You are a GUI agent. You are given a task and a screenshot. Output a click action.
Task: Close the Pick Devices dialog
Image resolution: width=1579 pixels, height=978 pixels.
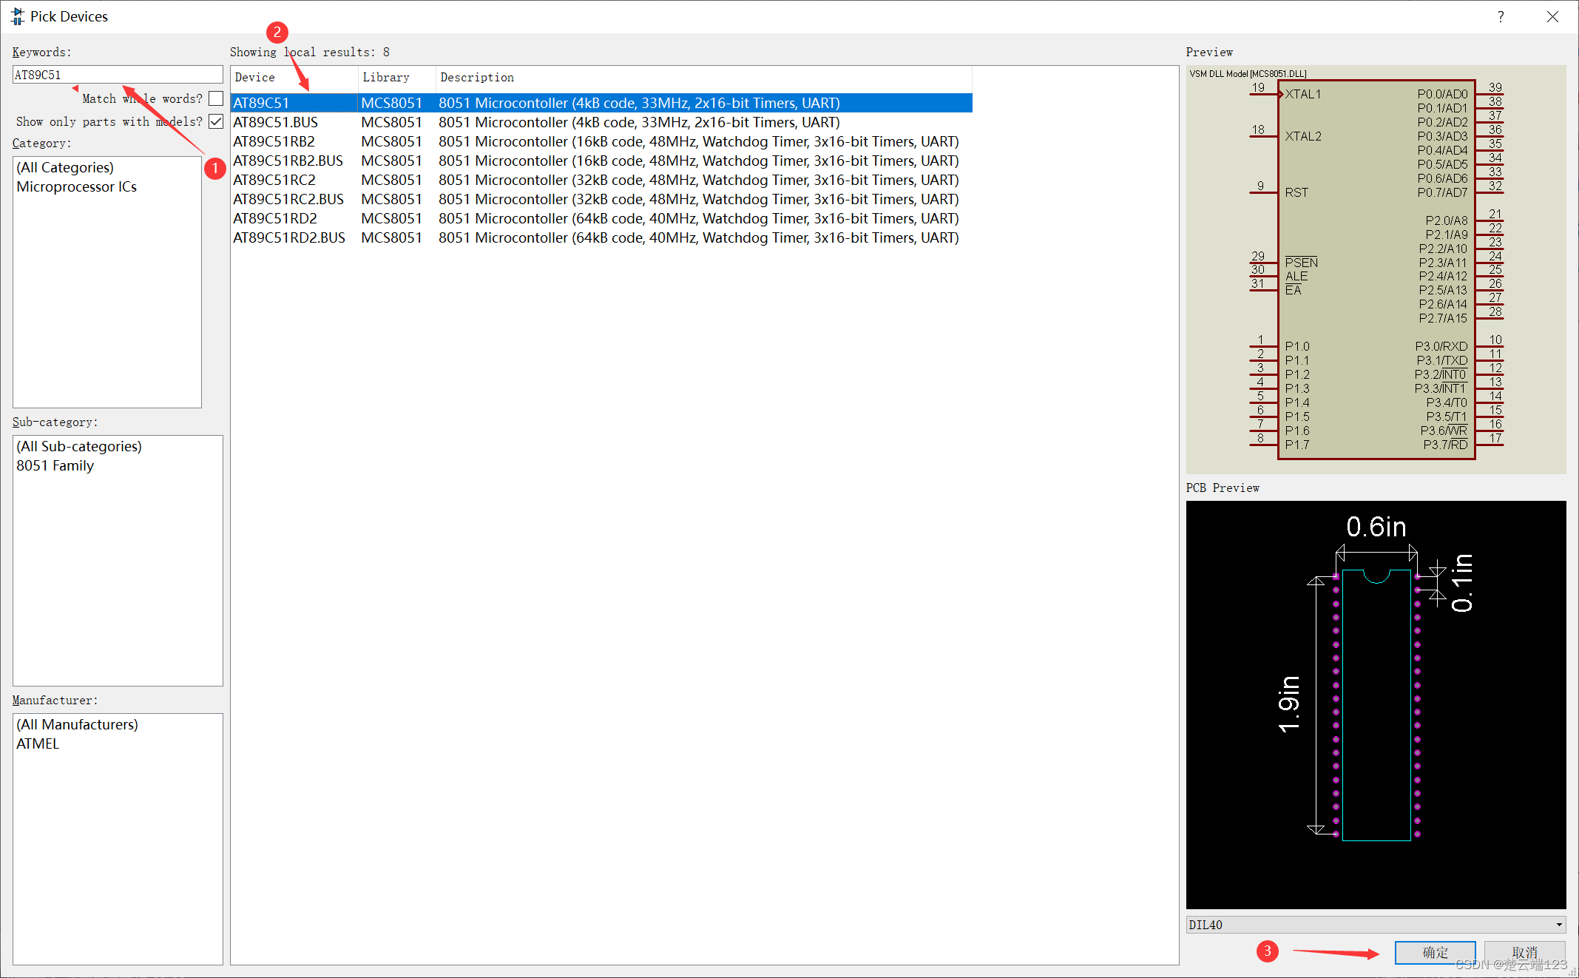coord(1552,16)
